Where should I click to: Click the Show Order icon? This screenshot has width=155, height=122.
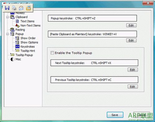[17, 38]
